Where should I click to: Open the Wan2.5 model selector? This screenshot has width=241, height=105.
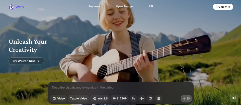(100, 99)
